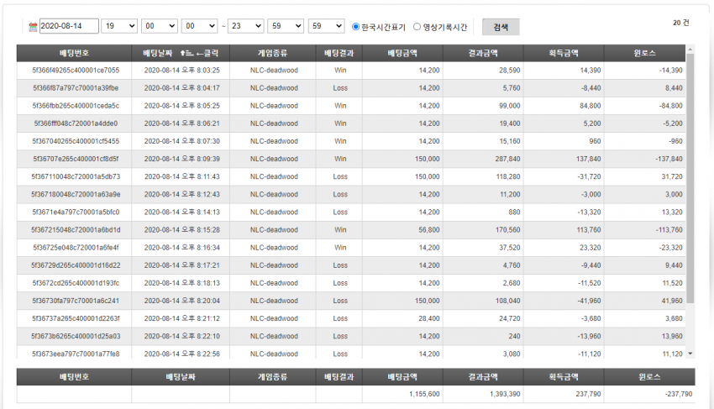Click betting number 5f36730fa797c70001a6c241
This screenshot has width=714, height=409.
click(76, 301)
